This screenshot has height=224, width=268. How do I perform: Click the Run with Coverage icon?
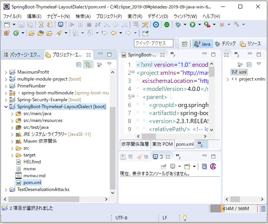[207, 25]
